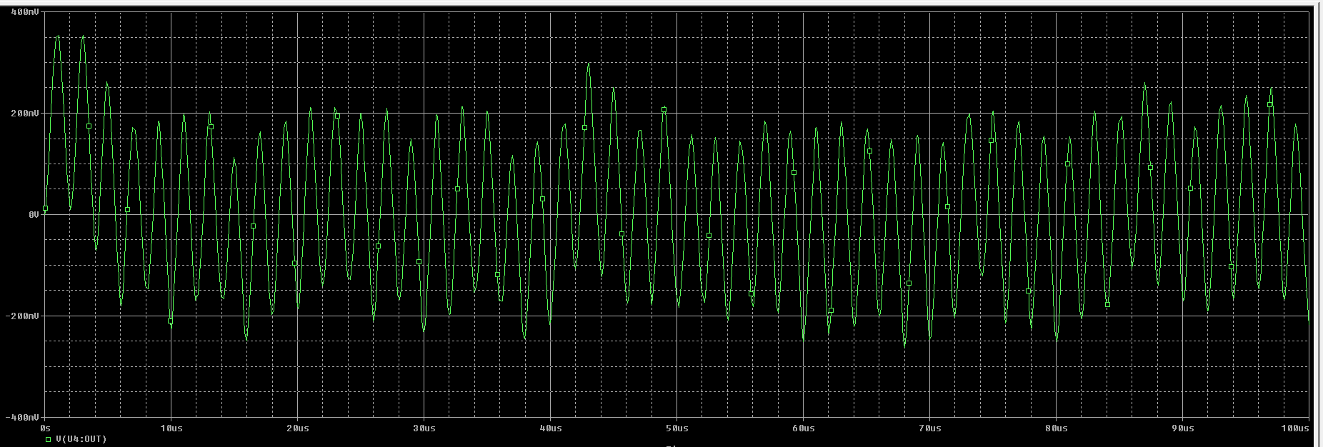Select the 0V label on Y-axis

point(33,214)
